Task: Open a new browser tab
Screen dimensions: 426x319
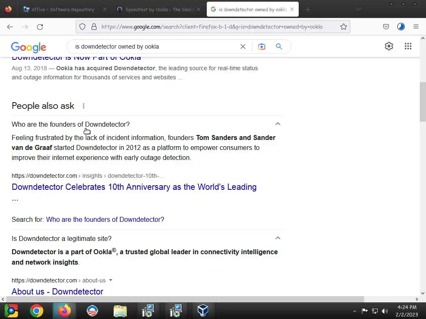Action: click(x=307, y=10)
